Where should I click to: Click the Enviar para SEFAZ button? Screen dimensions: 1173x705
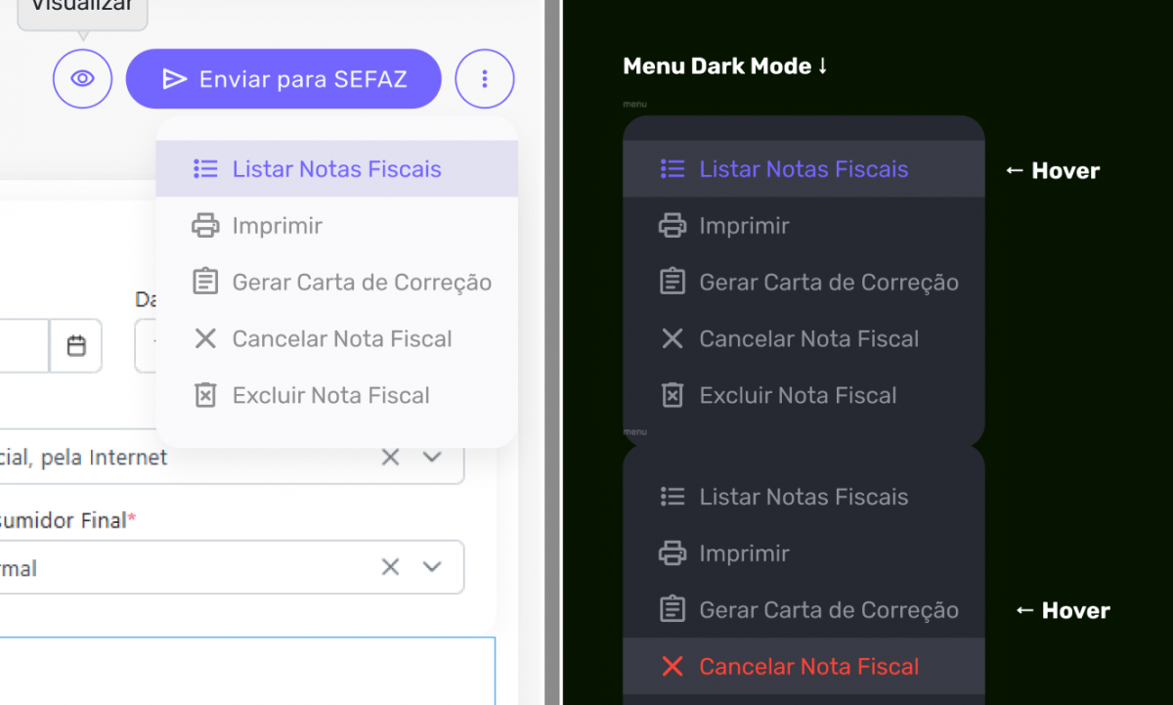click(x=283, y=78)
